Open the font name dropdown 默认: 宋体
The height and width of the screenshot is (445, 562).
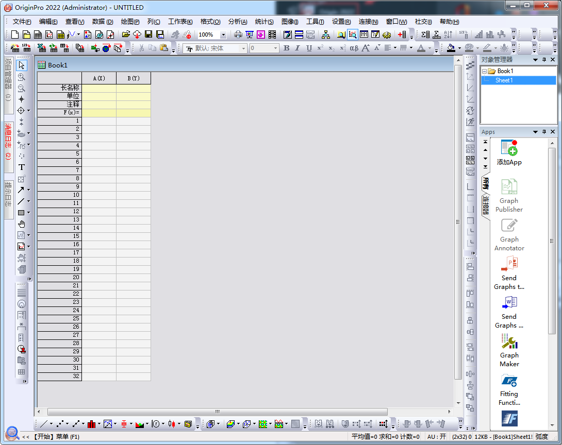click(x=244, y=48)
